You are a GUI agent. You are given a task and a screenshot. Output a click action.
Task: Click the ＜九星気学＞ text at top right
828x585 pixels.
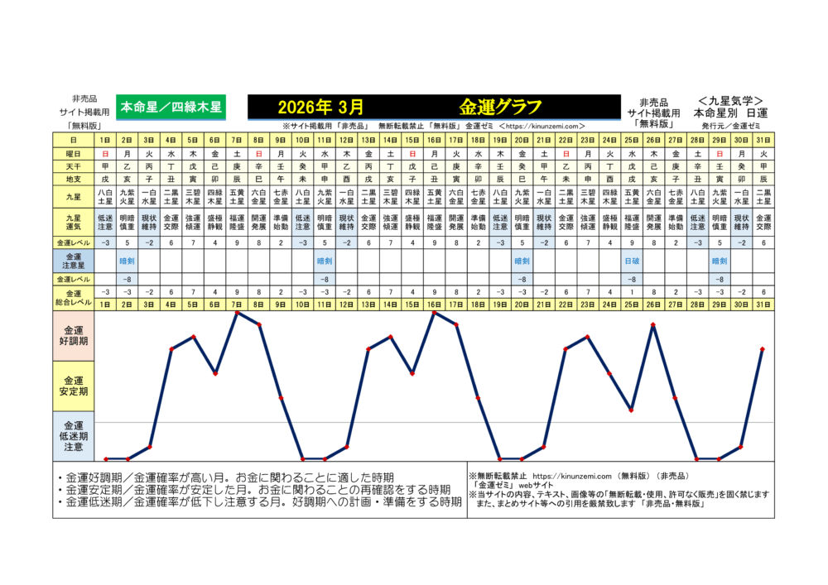(x=730, y=100)
